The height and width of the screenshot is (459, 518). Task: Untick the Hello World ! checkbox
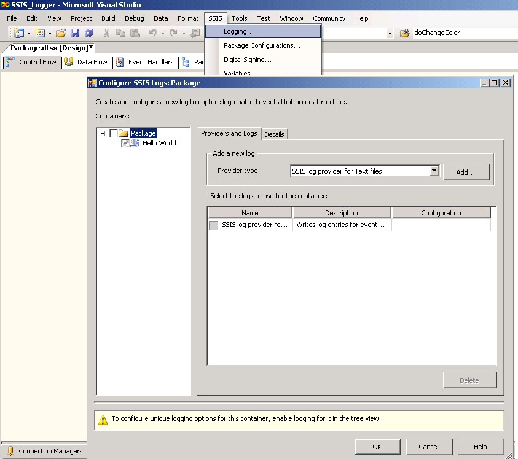(x=125, y=143)
